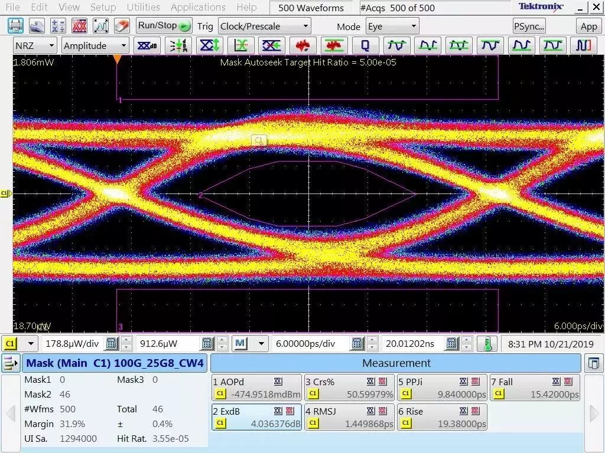Select the dBm average optical power icon
The image size is (605, 453).
[x=178, y=45]
